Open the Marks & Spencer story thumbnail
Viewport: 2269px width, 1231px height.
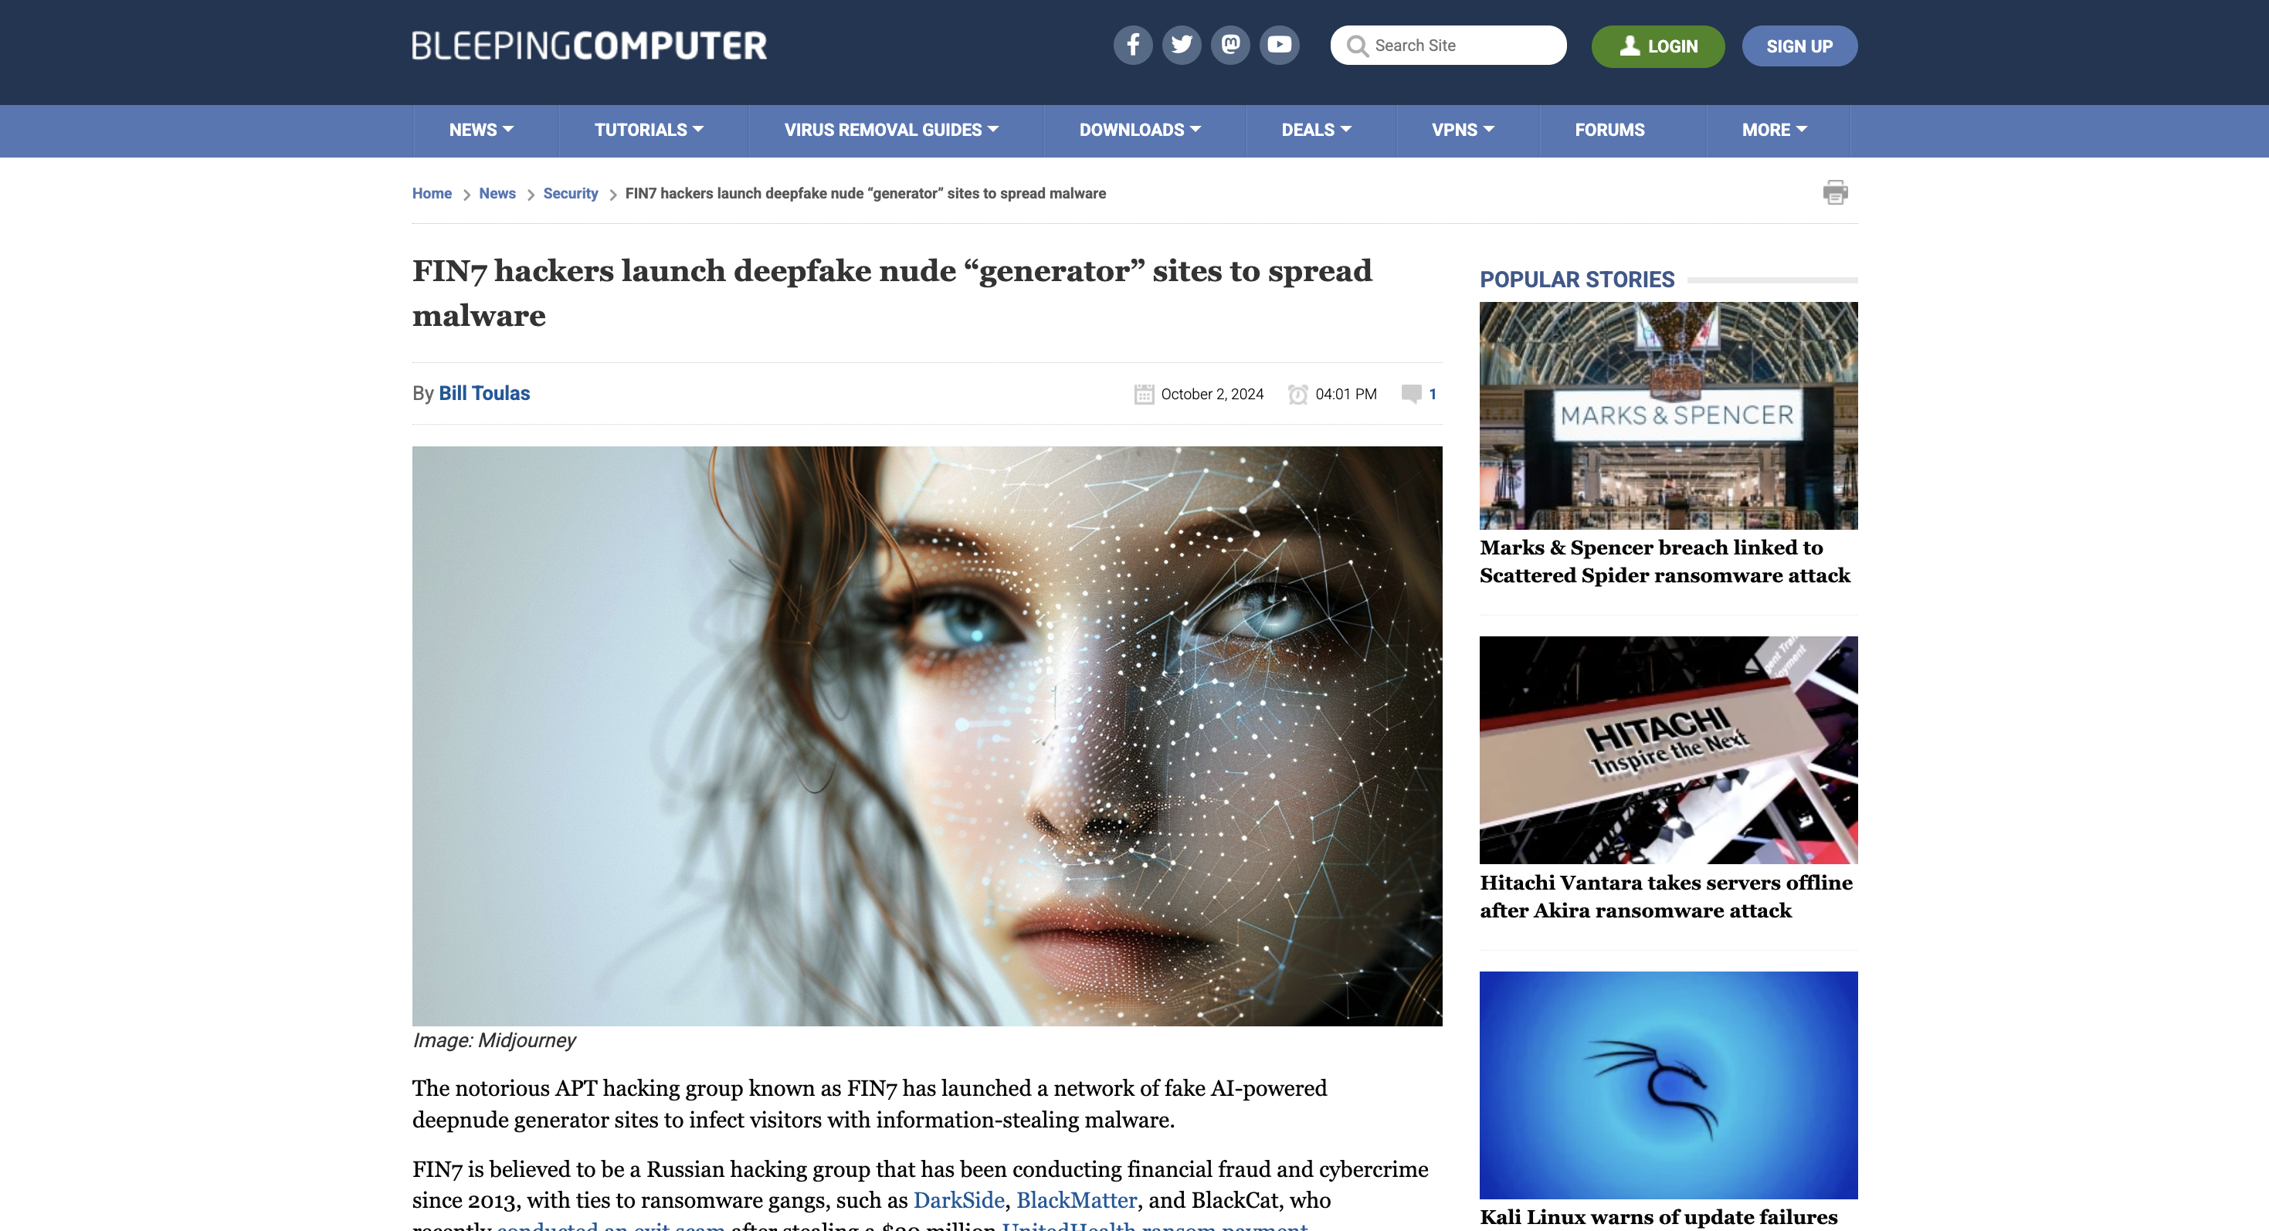coord(1668,415)
